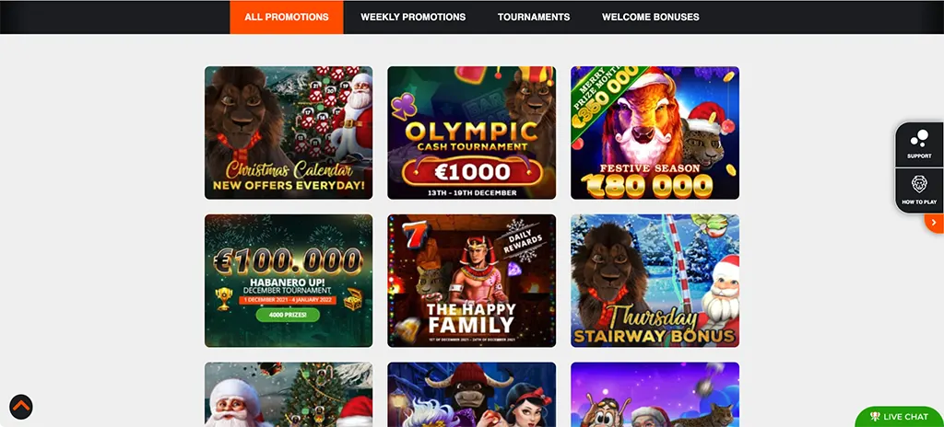Expand the orange side panel arrow

click(x=934, y=223)
